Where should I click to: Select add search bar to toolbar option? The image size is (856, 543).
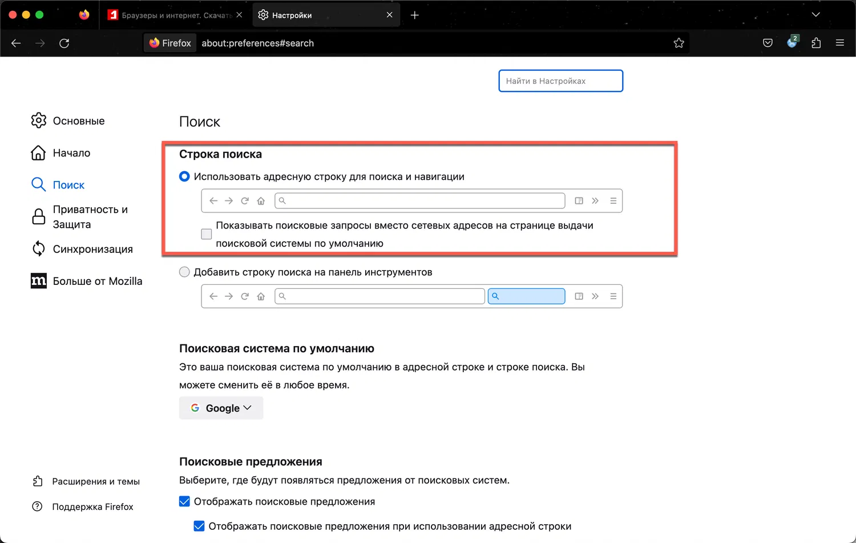point(184,272)
